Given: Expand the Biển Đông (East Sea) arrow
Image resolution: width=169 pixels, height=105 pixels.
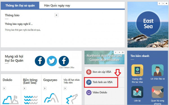Looking at the screenshot, I should point(25,88).
